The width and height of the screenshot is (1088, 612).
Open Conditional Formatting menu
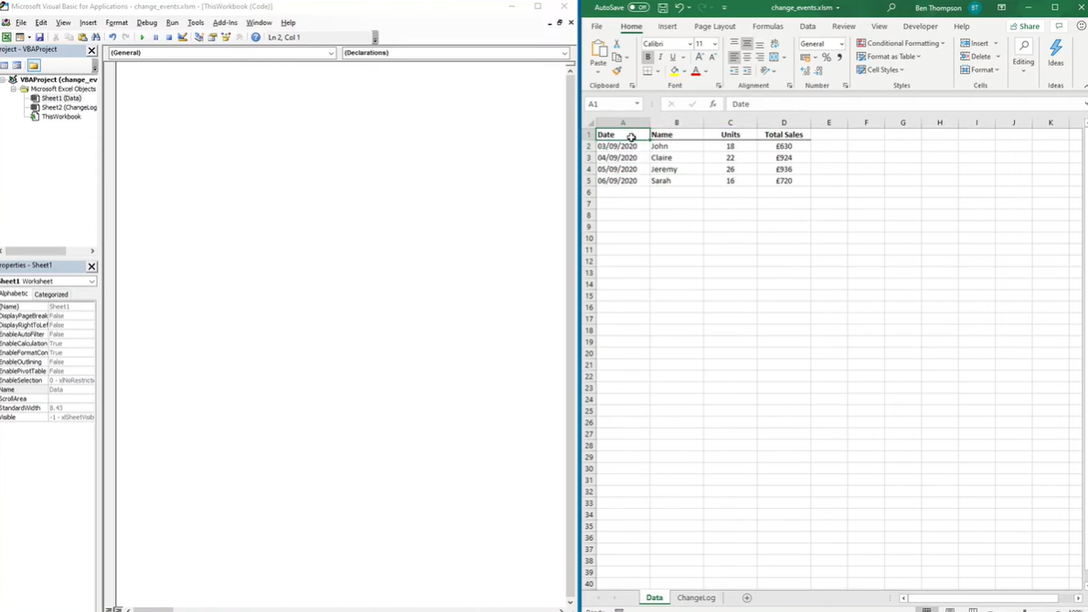[901, 43]
